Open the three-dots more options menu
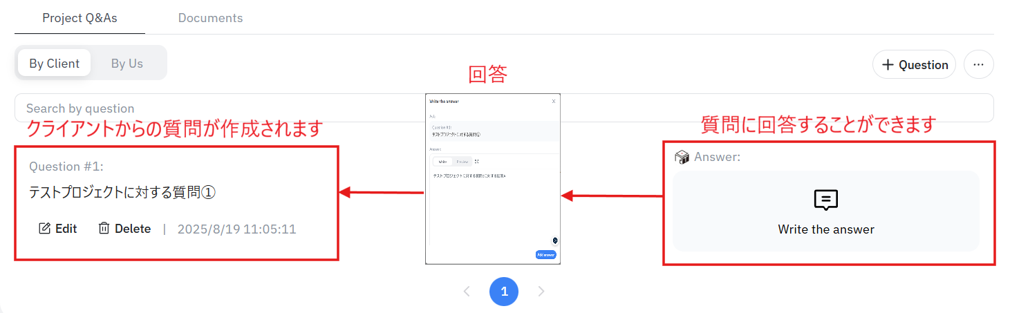This screenshot has height=313, width=1010. [x=978, y=64]
